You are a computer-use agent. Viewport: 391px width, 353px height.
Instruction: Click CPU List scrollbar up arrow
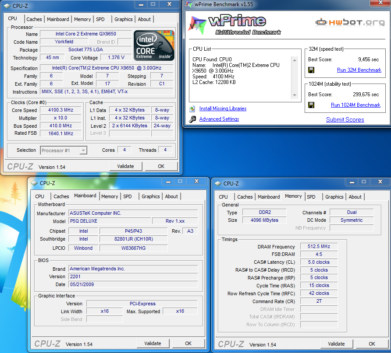tap(295, 60)
